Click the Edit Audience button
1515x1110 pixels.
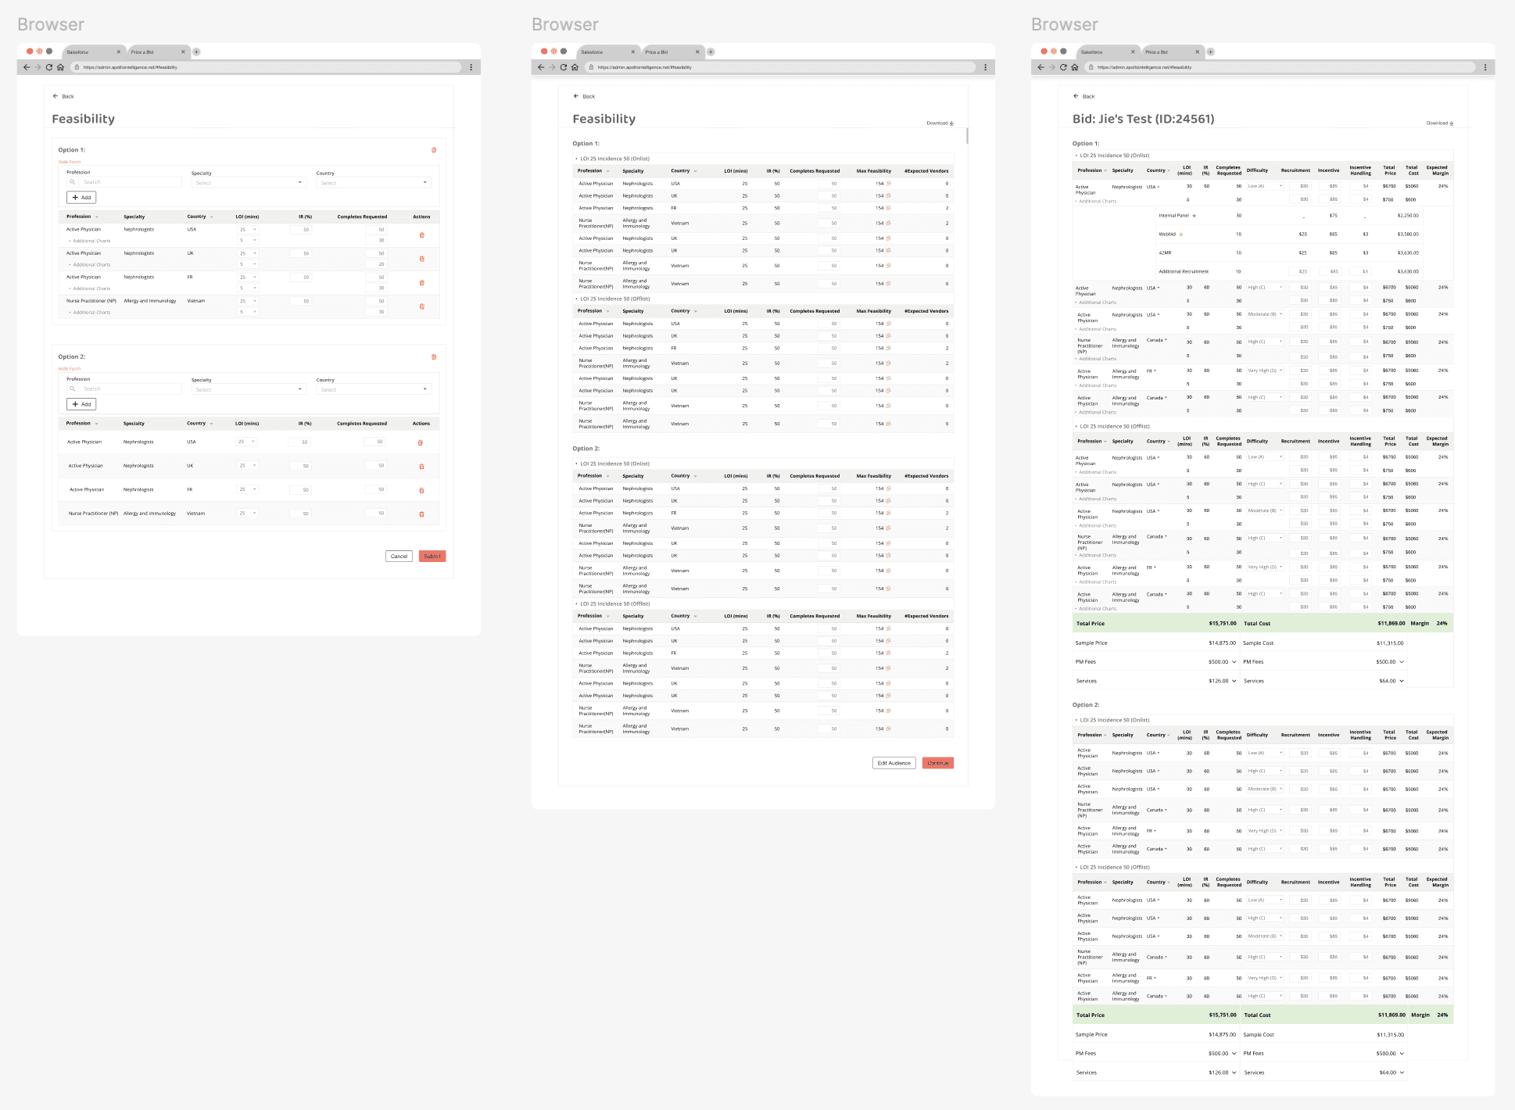pos(894,763)
